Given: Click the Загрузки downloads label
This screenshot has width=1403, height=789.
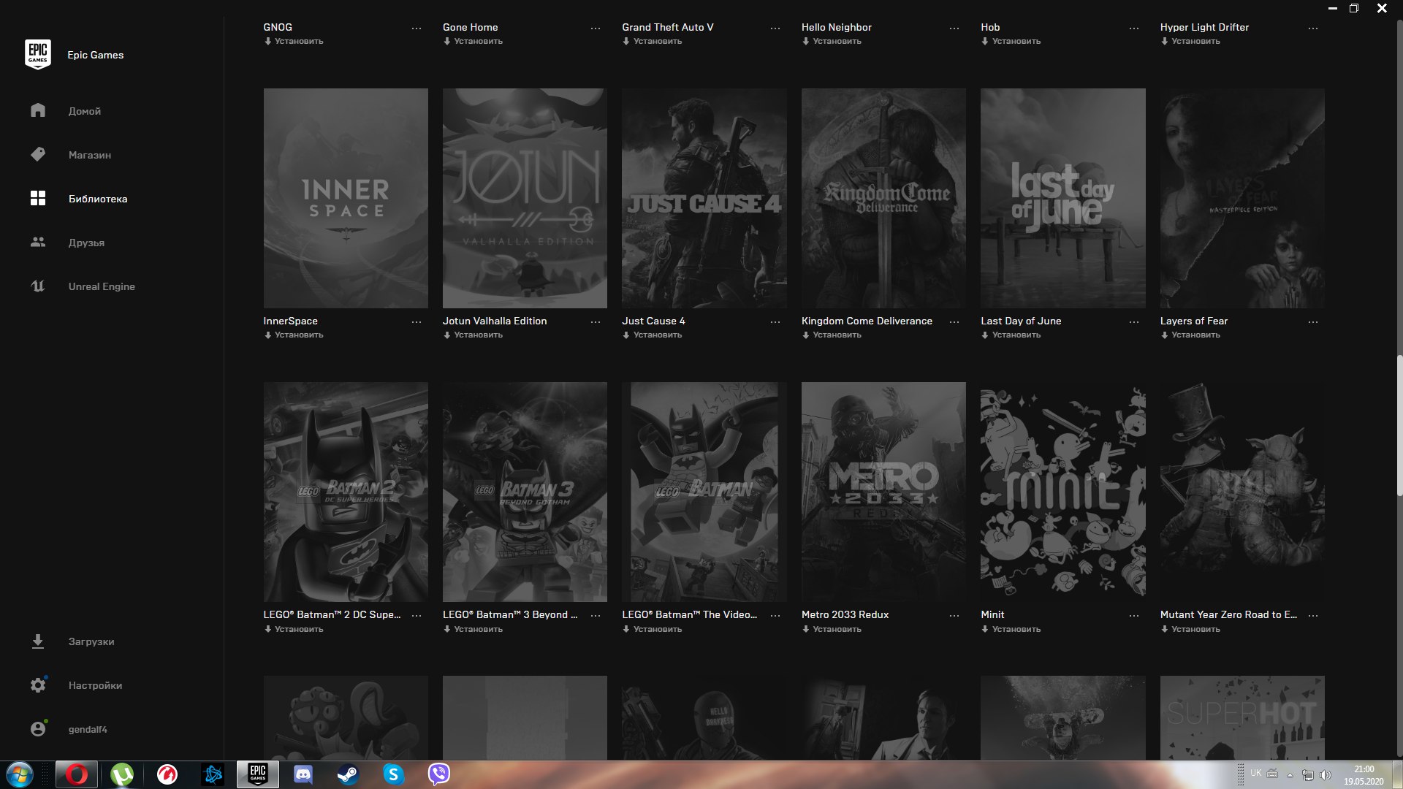Looking at the screenshot, I should click(x=91, y=641).
